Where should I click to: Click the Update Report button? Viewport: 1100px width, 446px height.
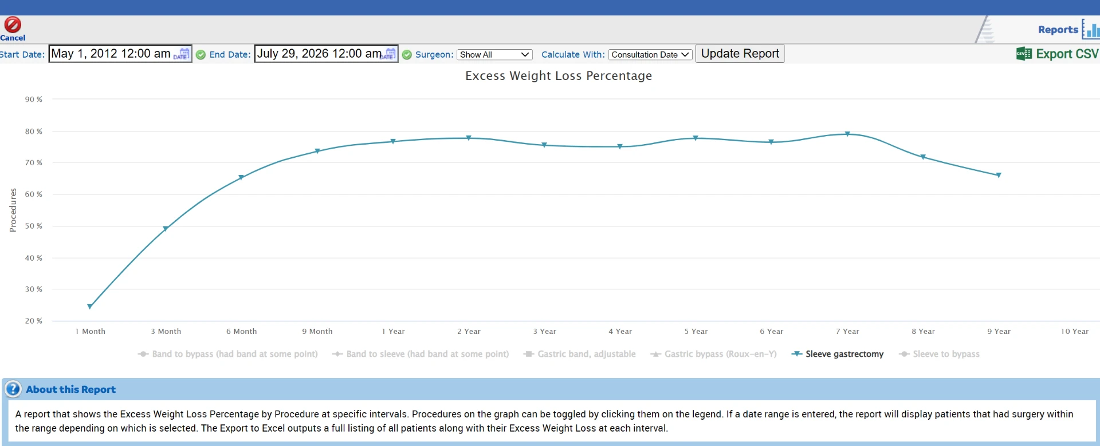point(740,54)
